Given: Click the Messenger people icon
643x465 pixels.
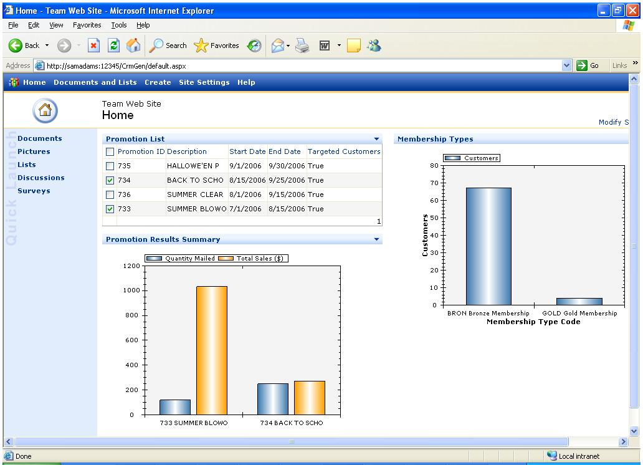Looking at the screenshot, I should 374,46.
